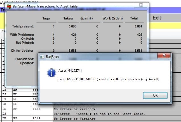This screenshot has height=122, width=181.
Task: Click the 'Takes' column header
Action: click(68, 18)
